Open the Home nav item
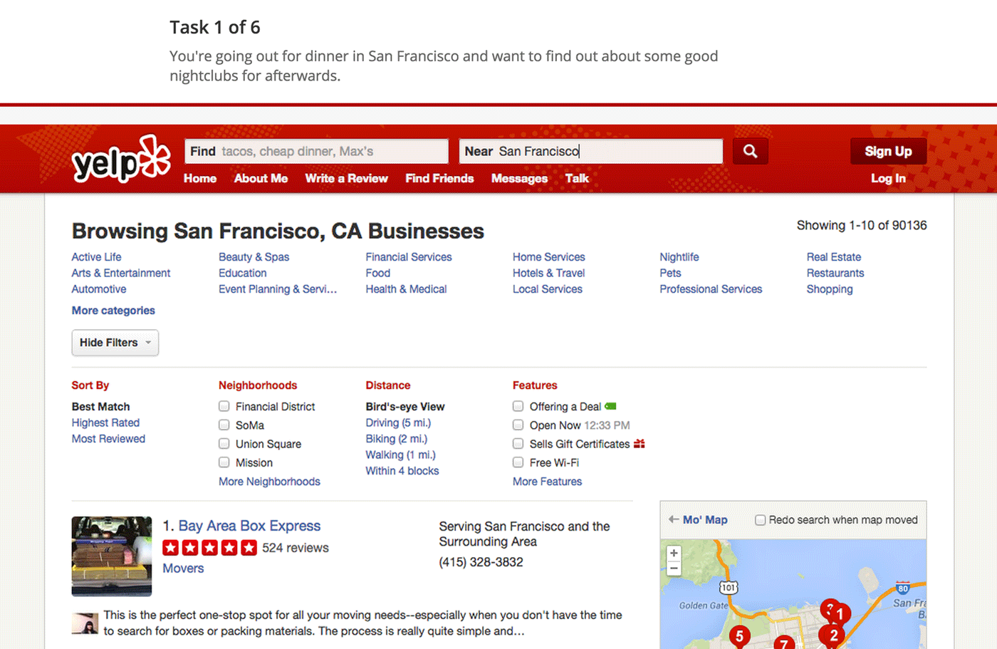This screenshot has width=997, height=649. click(x=200, y=178)
